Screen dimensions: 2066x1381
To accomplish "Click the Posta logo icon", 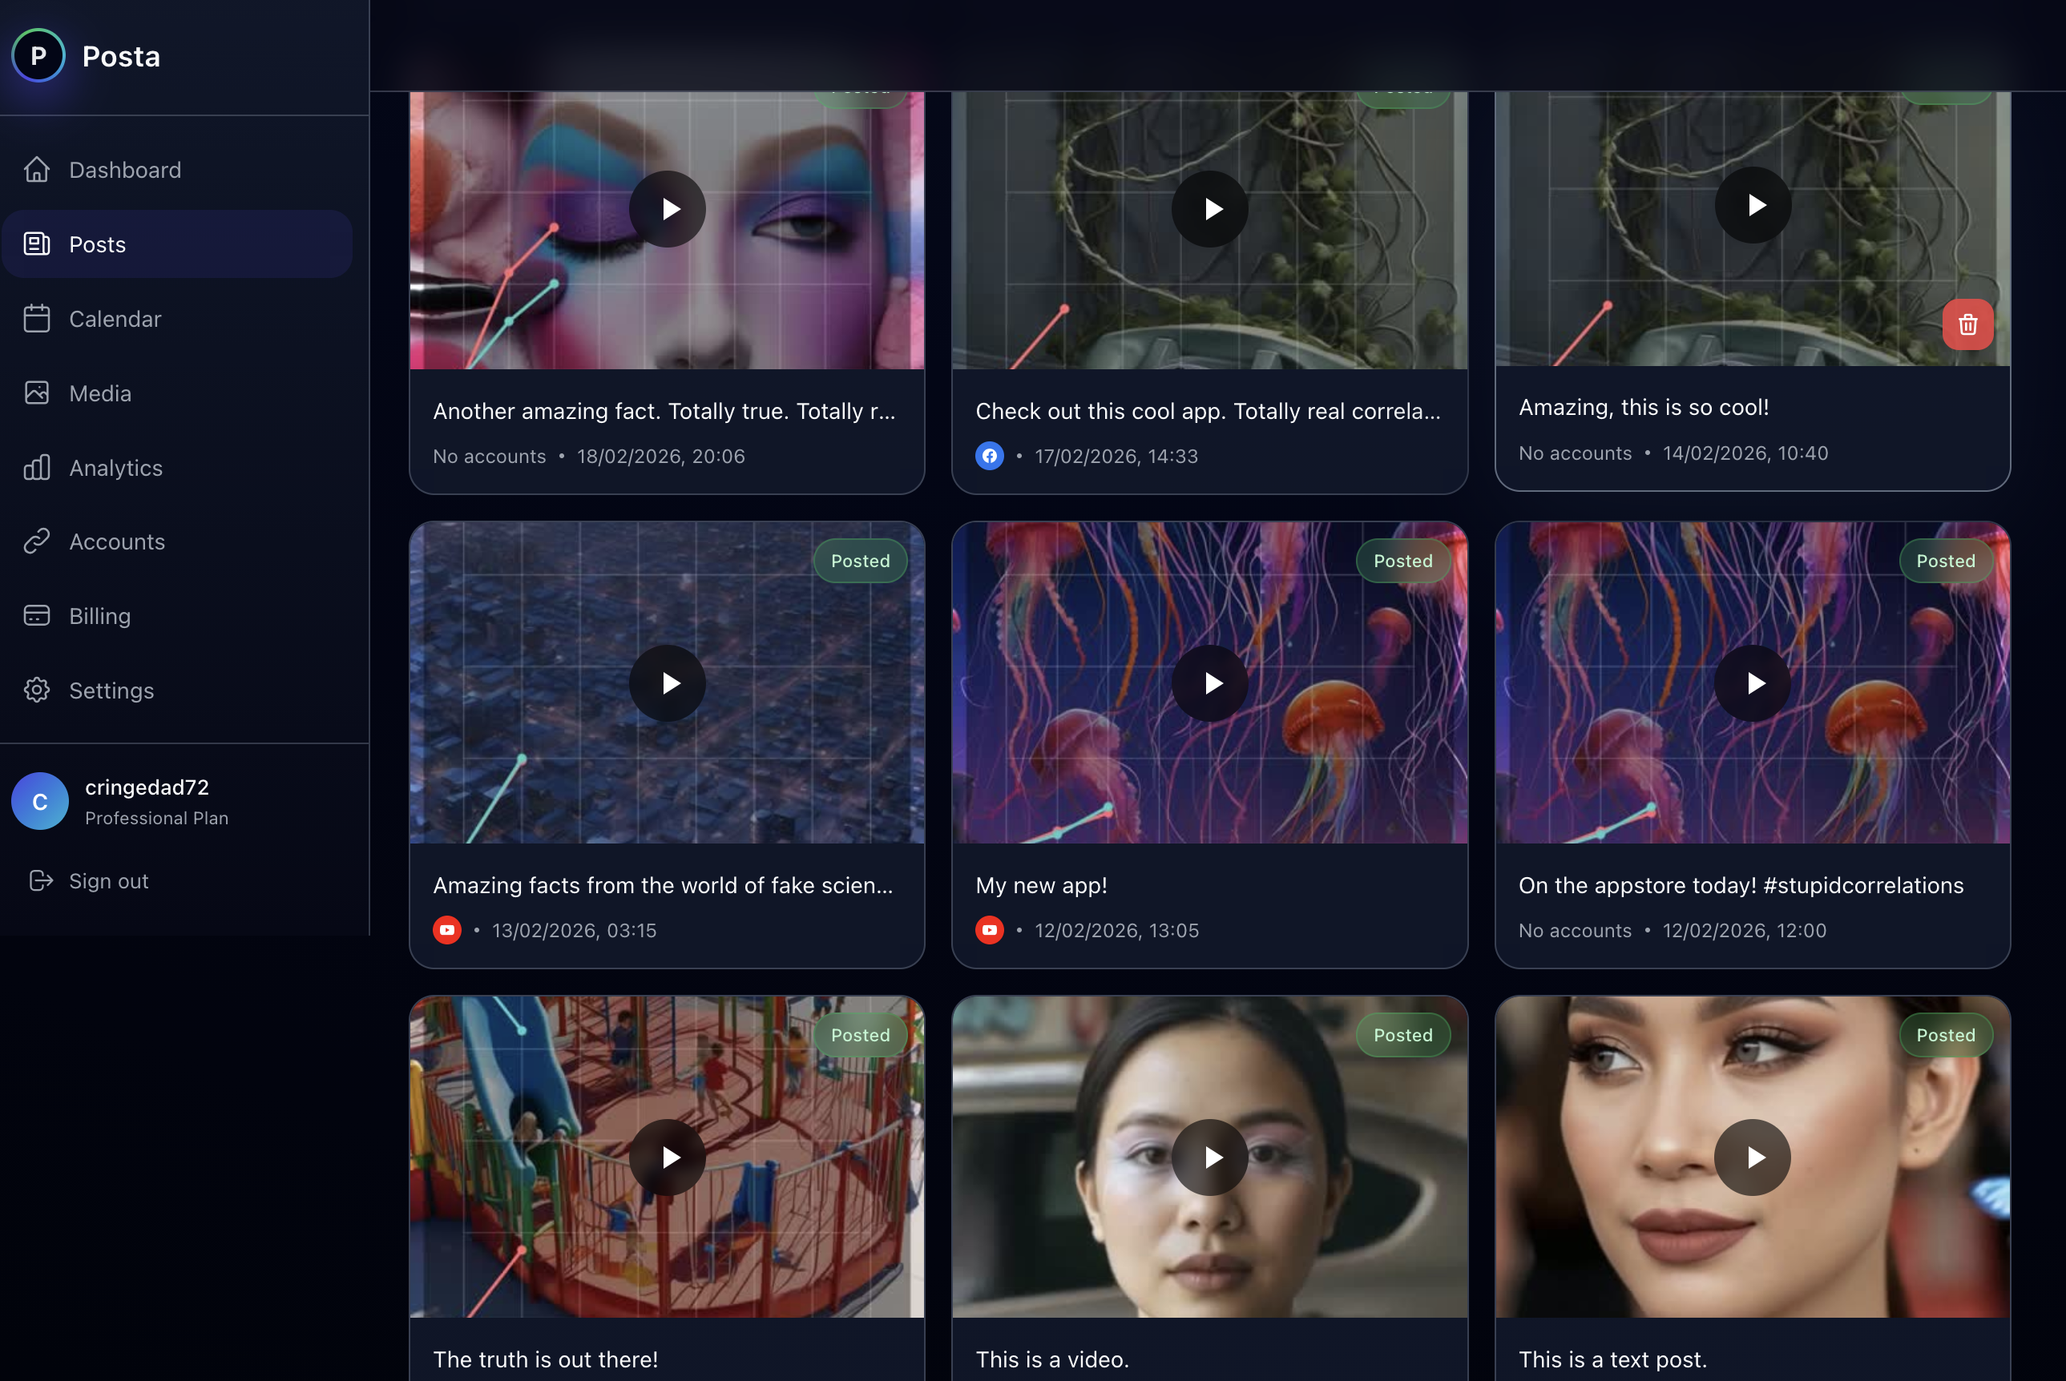I will tap(38, 55).
